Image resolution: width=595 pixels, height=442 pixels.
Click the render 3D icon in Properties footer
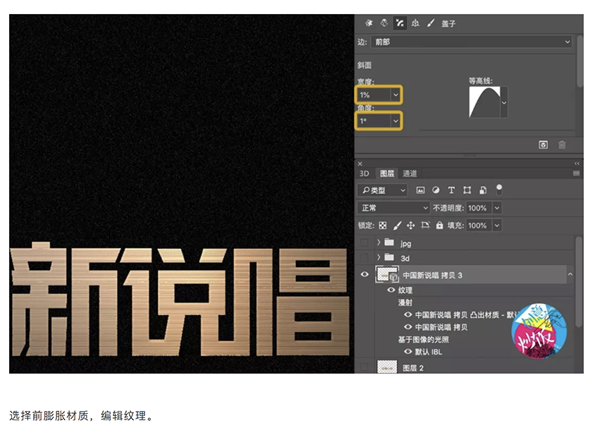(543, 145)
